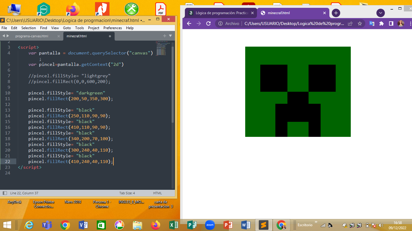
Task: Open the Goto menu
Action: pos(67,28)
